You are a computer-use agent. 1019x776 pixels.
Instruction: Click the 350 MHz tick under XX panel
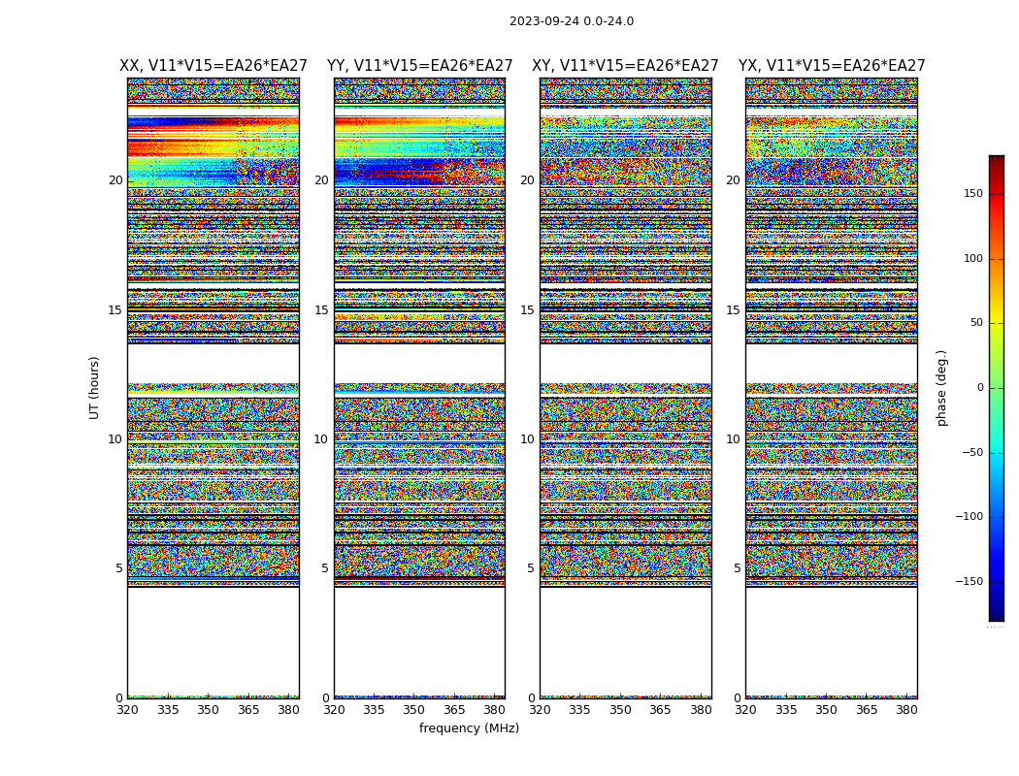pos(208,710)
